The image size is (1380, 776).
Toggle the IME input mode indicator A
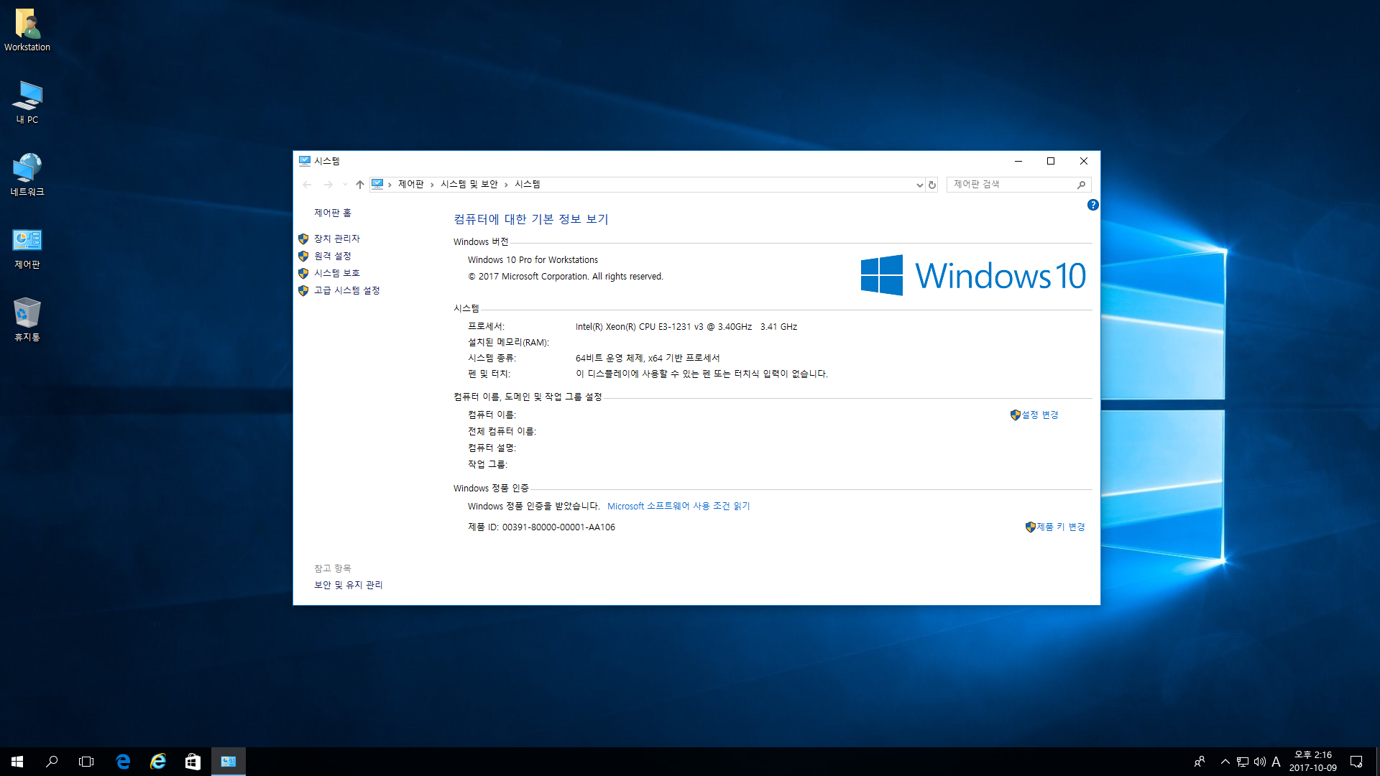1276,762
